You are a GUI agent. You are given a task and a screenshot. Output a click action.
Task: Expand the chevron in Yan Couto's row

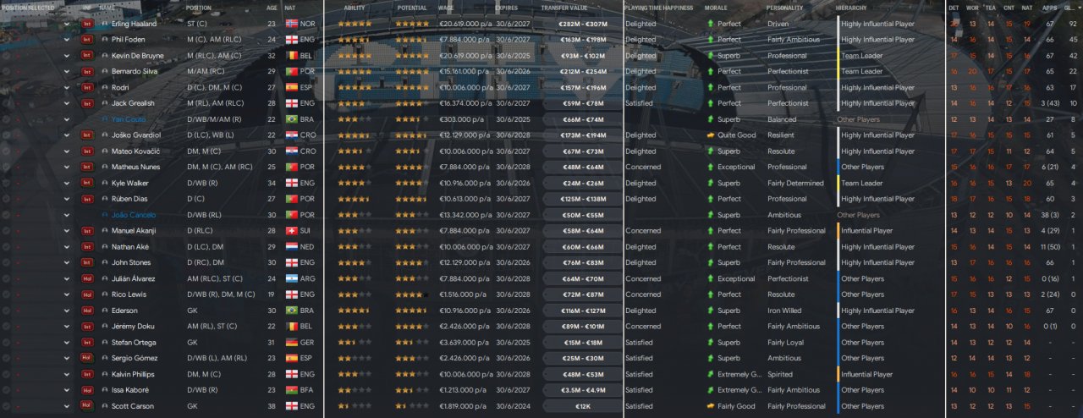(67, 119)
